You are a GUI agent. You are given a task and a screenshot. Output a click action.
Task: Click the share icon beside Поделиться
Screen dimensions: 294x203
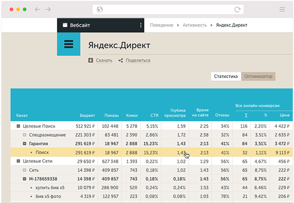[120, 60]
